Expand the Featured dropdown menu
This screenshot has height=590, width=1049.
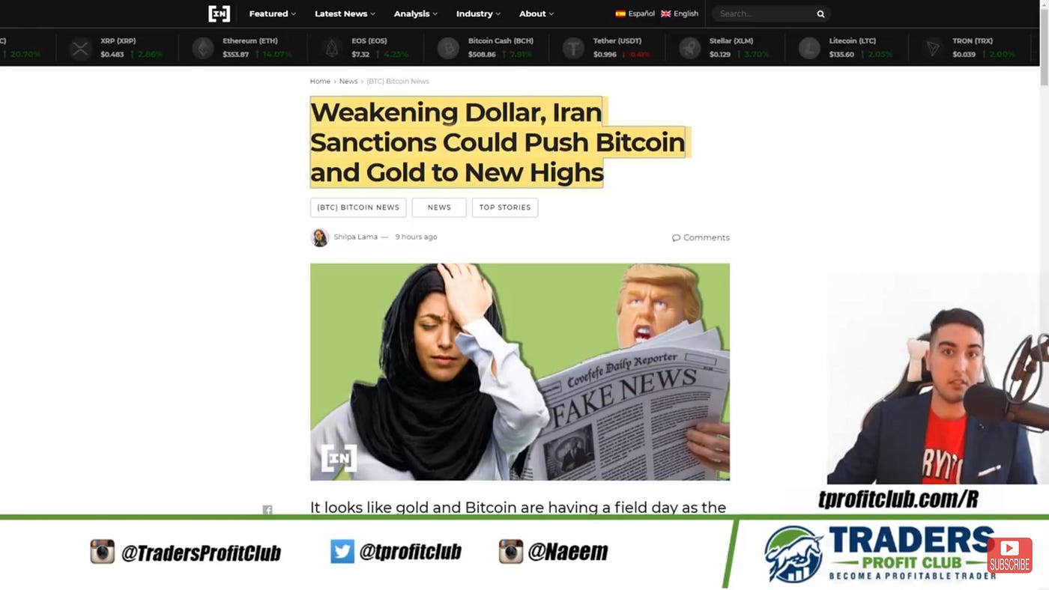272,13
